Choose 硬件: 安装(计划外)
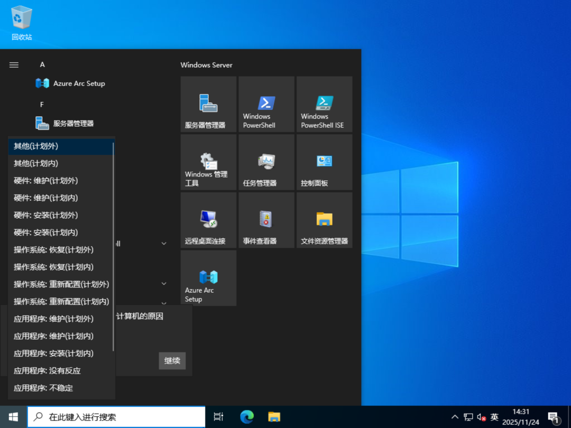 61,216
